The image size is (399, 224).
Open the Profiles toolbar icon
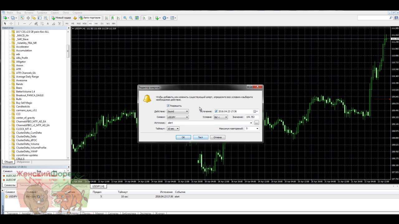(x=13, y=18)
